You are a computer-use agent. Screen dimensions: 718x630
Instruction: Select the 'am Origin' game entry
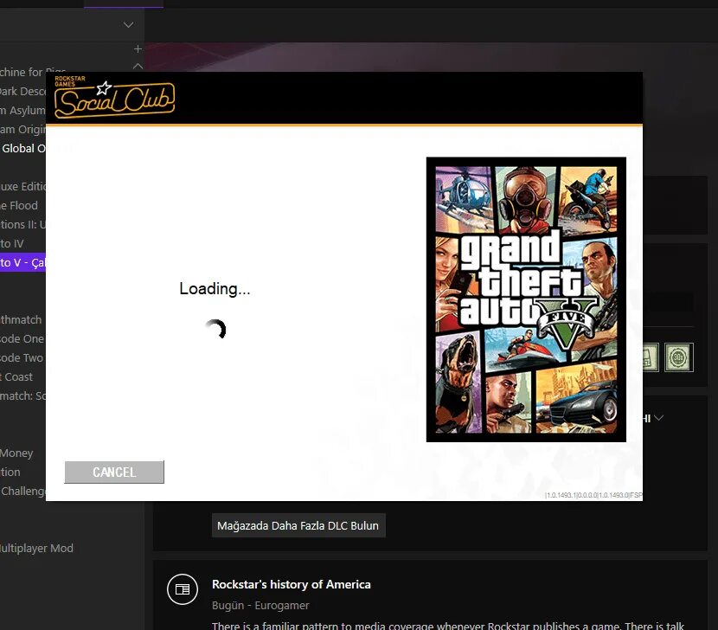(x=22, y=130)
